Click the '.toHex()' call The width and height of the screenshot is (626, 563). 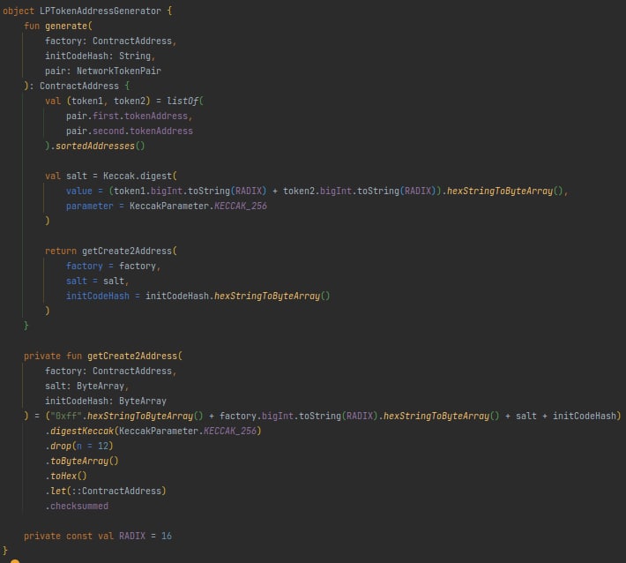point(66,476)
